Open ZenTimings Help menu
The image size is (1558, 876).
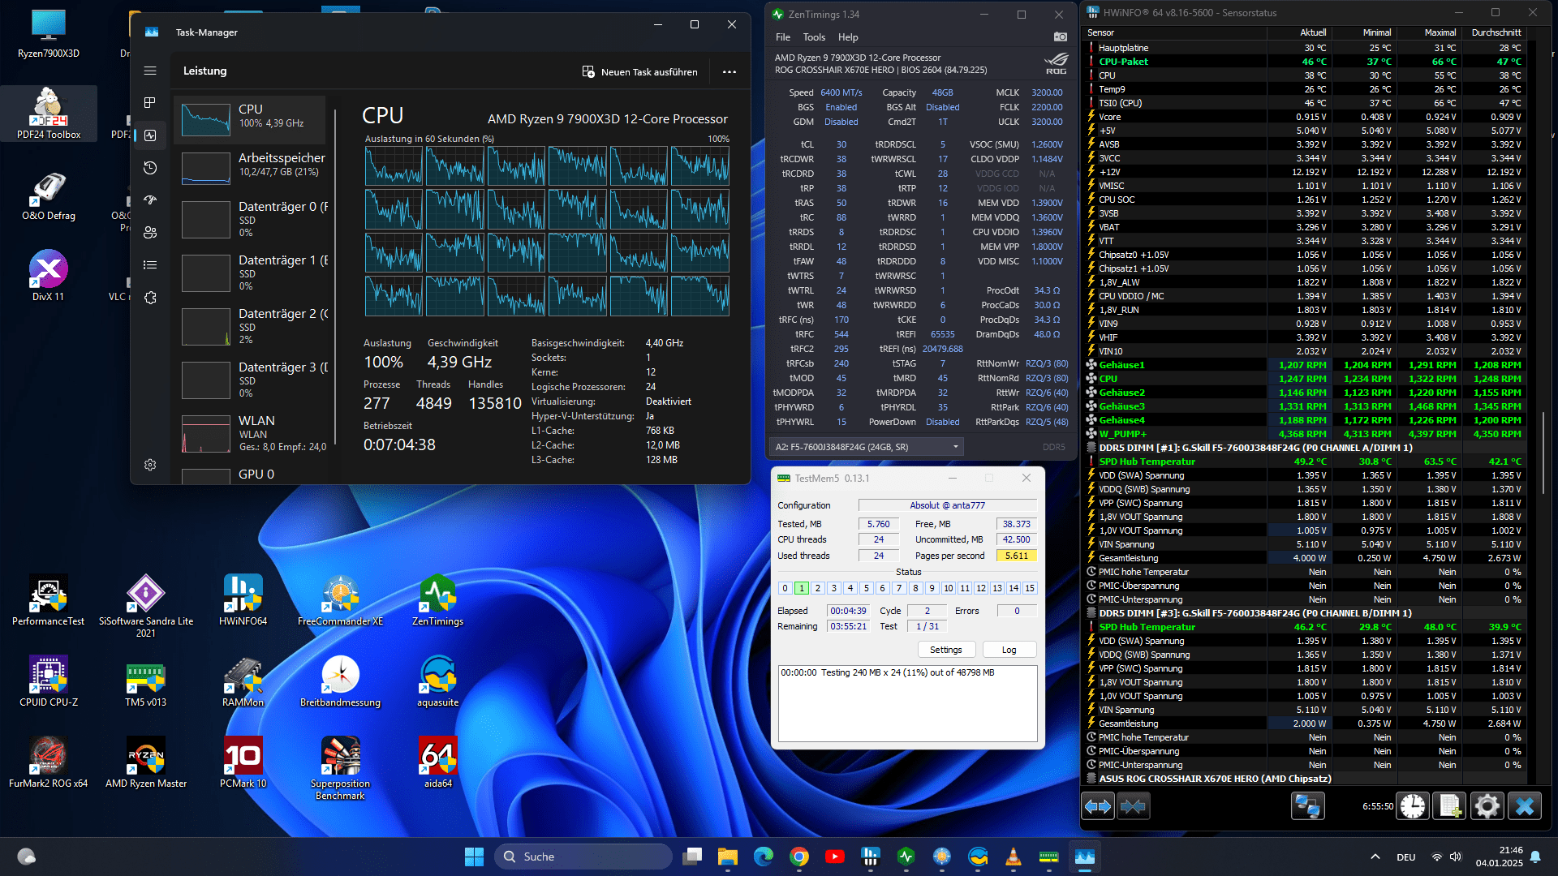coord(848,37)
